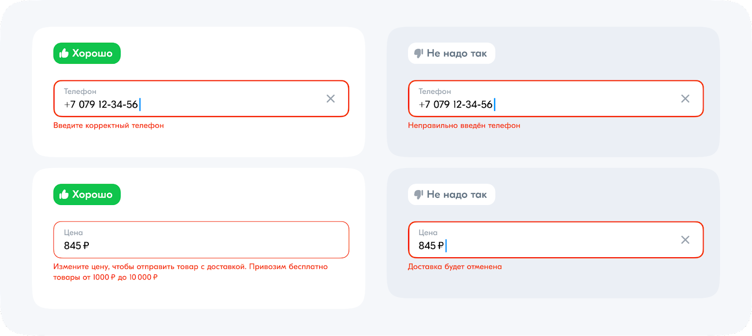Viewport: 752px width, 336px height.
Task: Clear the price field above "Доставка будет отменена"
Action: [x=685, y=240]
